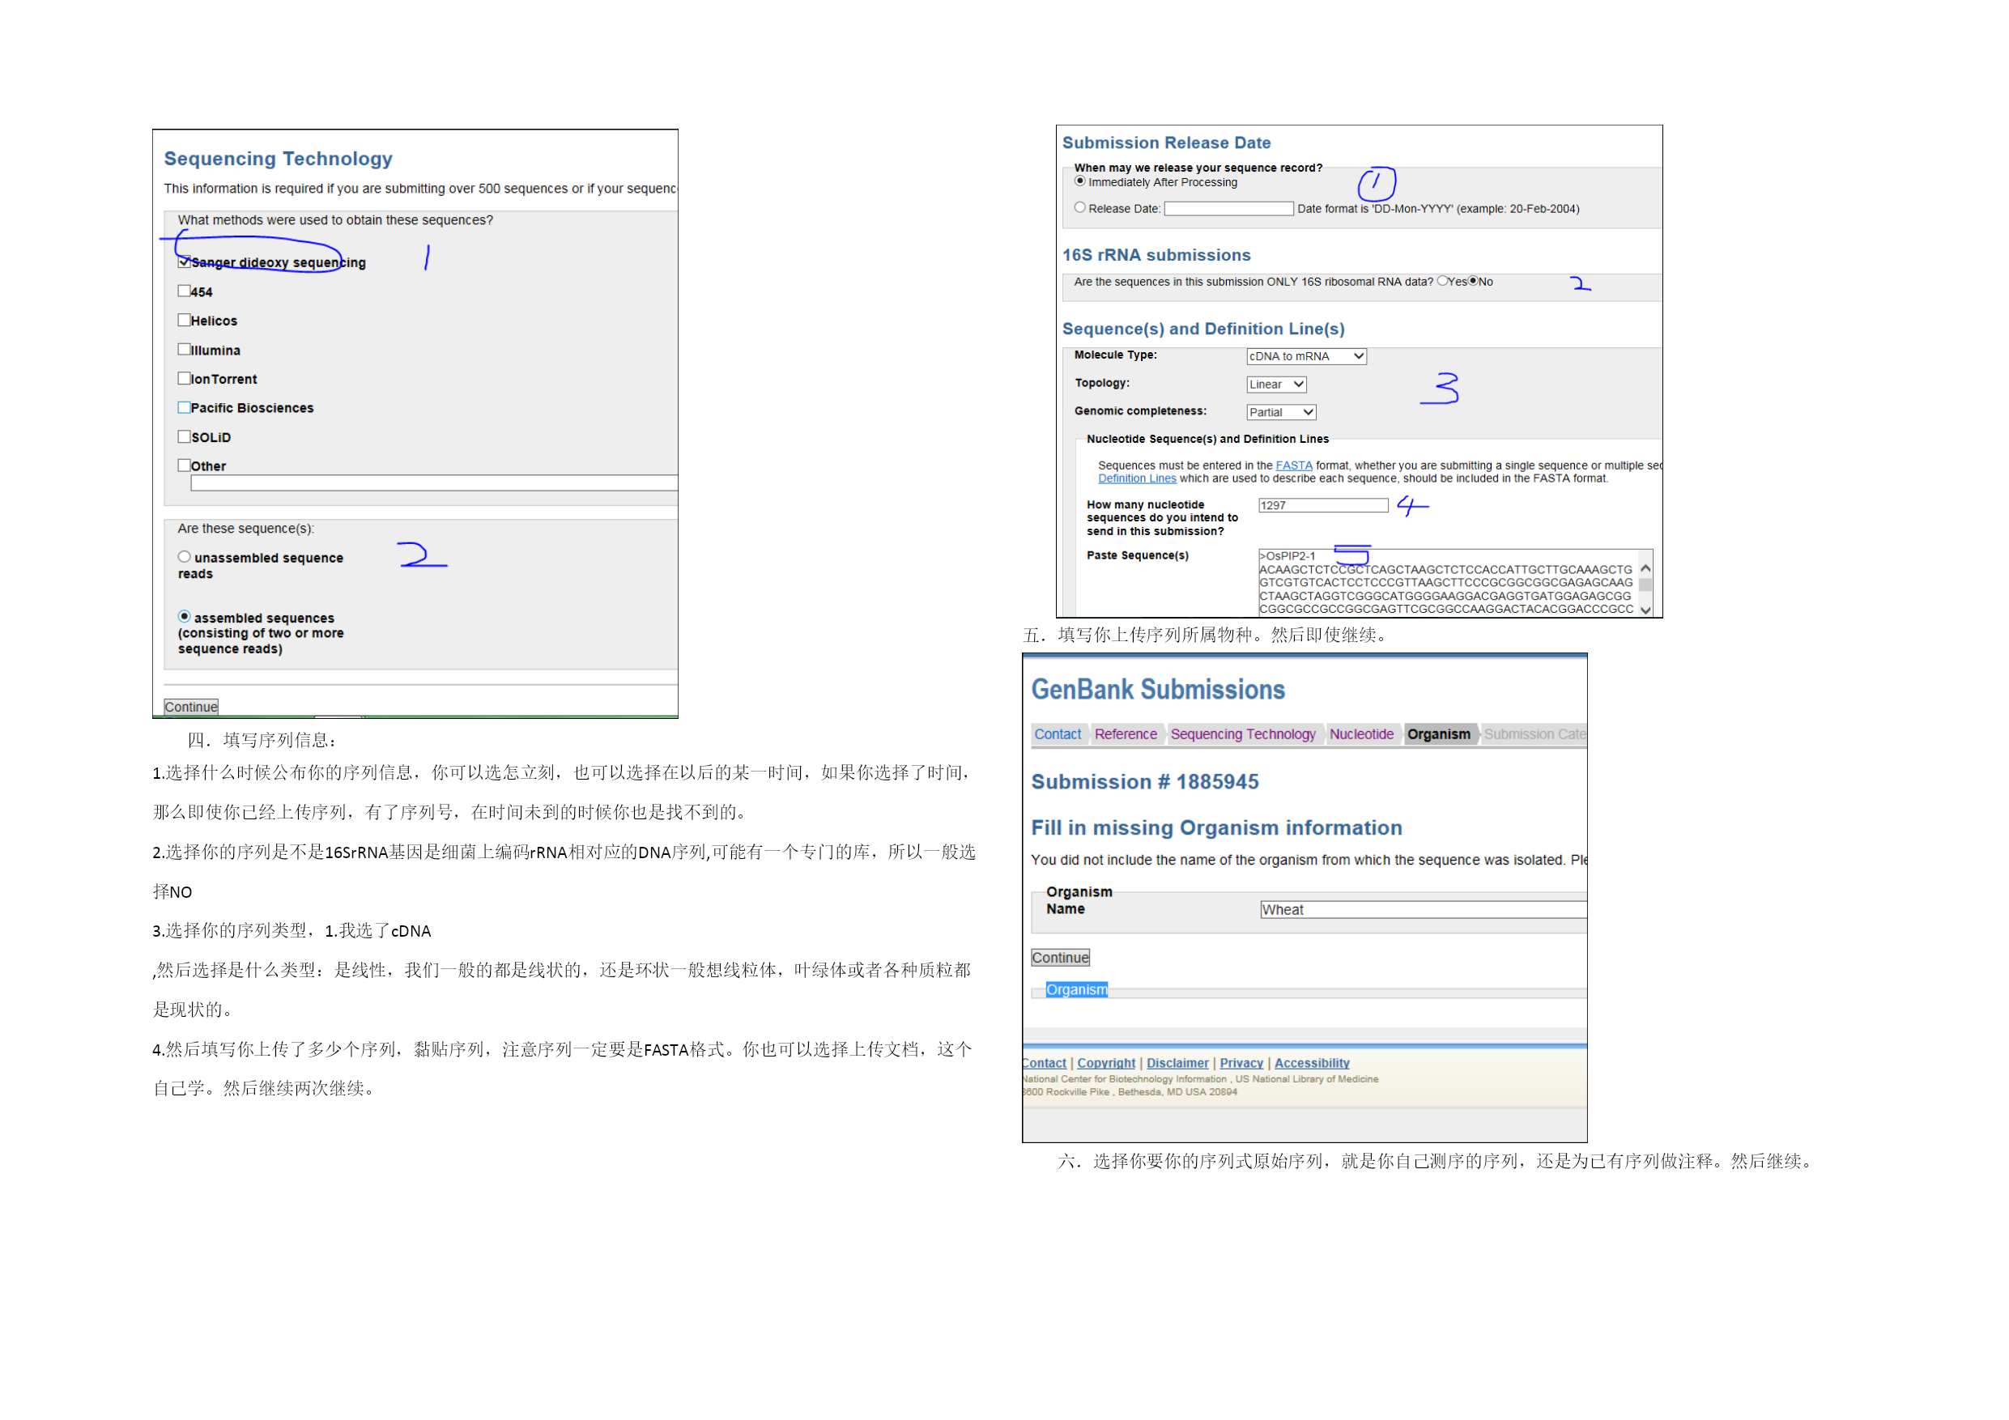Click sequence textarea scroll up arrow

point(1646,568)
